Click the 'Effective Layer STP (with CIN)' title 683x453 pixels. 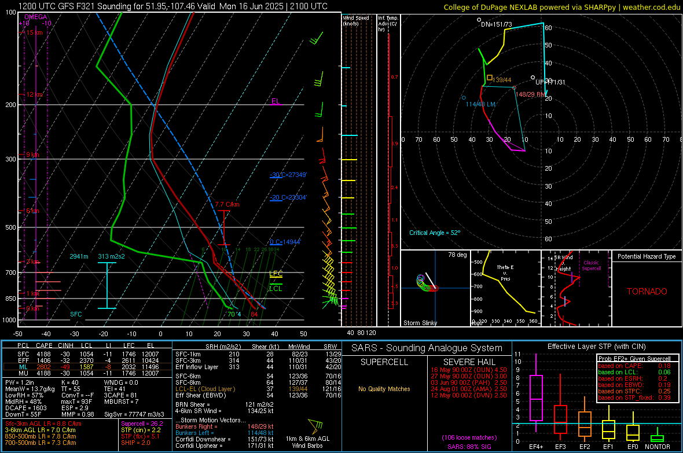596,347
